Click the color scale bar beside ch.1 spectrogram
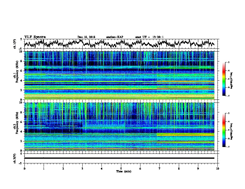 click(x=224, y=79)
